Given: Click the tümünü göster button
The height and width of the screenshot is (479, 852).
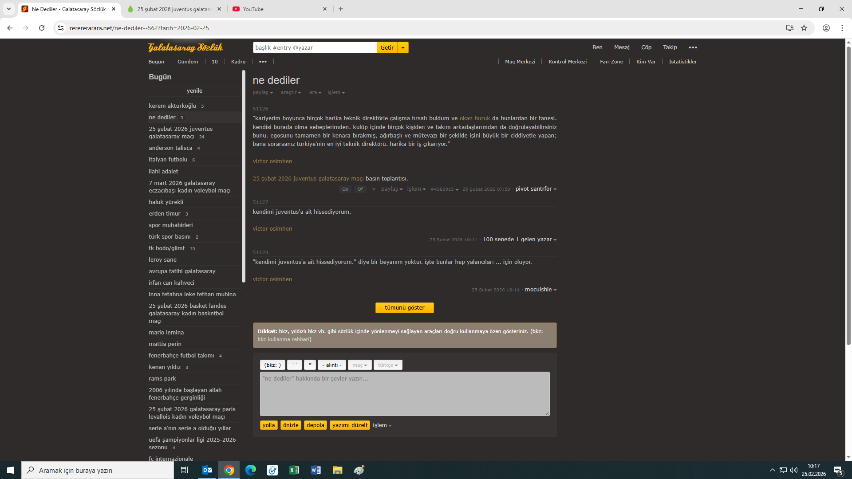Looking at the screenshot, I should [404, 308].
